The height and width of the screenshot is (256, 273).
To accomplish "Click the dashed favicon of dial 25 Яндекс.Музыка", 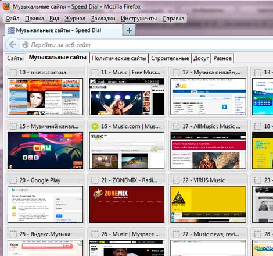I will [x=13, y=234].
